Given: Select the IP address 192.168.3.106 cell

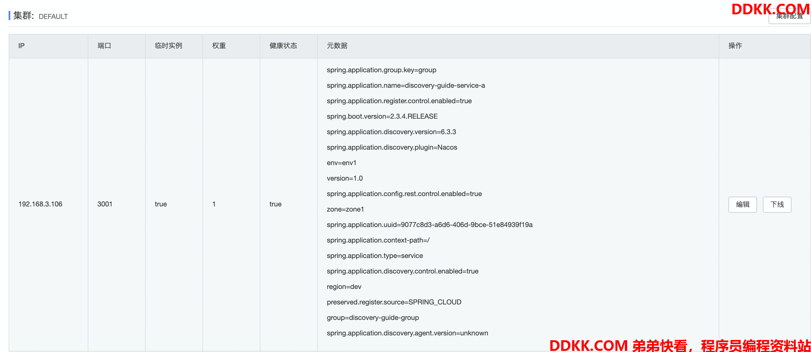Looking at the screenshot, I should 40,204.
